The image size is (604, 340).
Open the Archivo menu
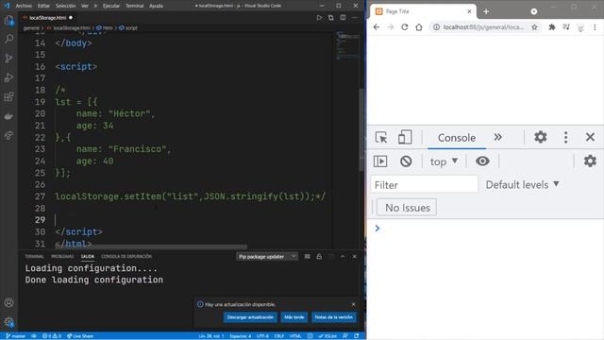24,6
